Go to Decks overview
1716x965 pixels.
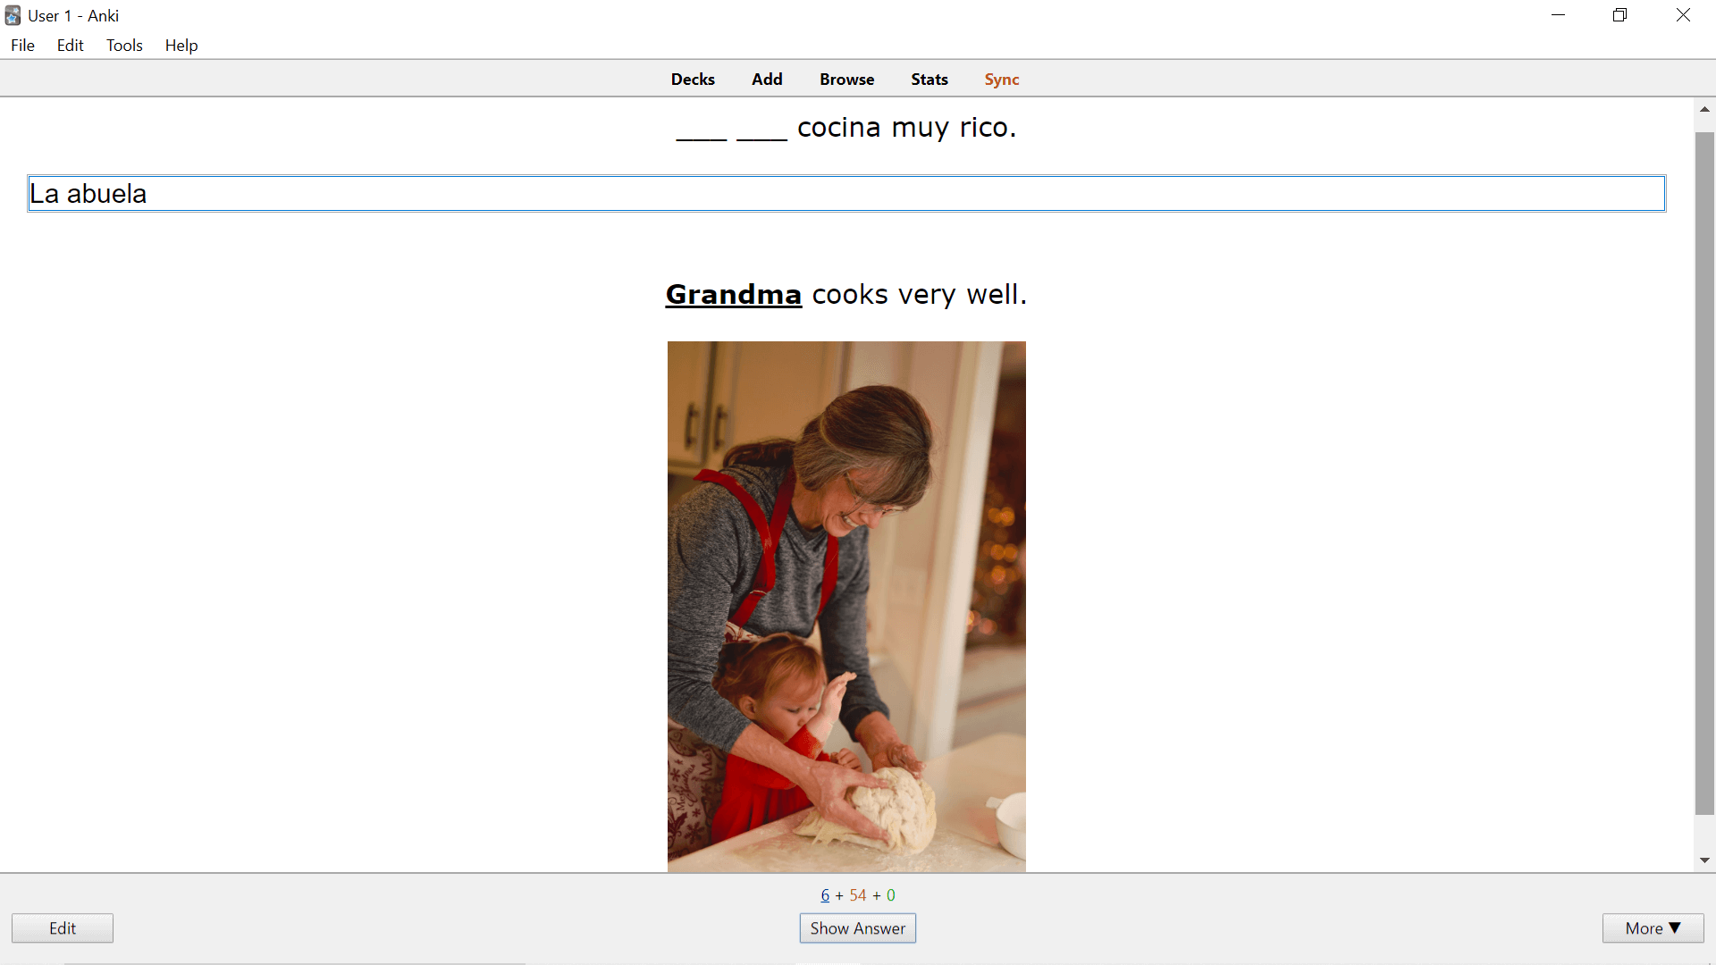[x=693, y=80]
